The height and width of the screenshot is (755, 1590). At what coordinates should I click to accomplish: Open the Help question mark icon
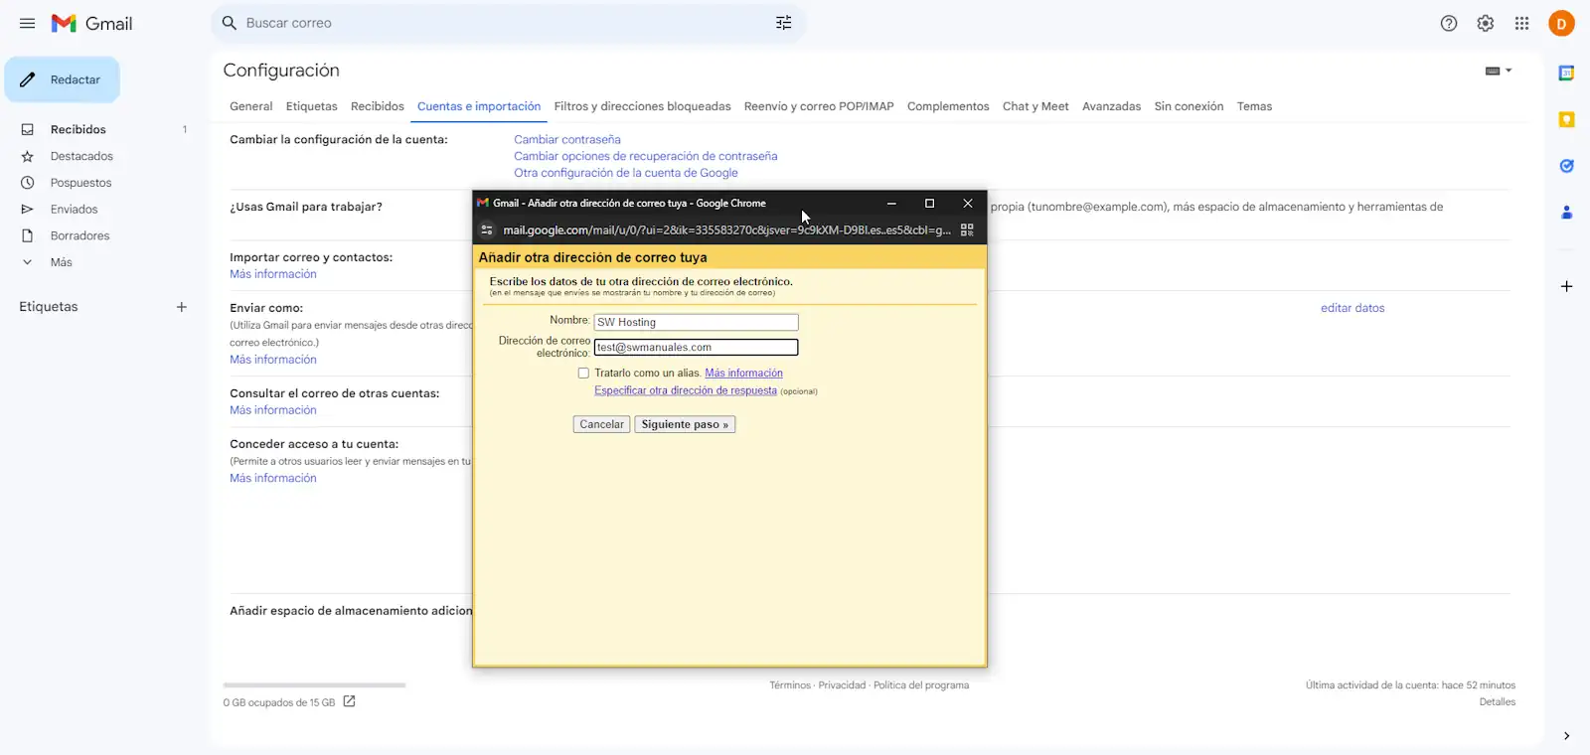(x=1449, y=23)
